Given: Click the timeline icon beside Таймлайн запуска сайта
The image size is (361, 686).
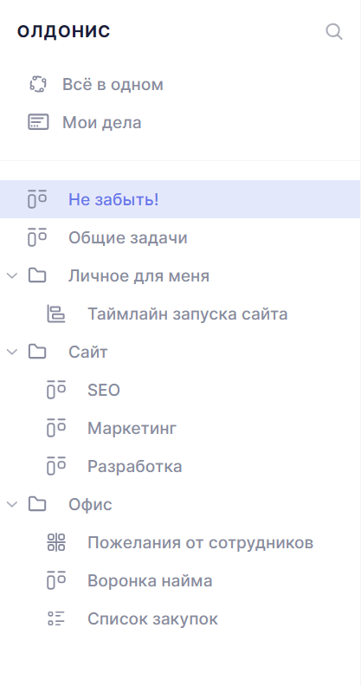Looking at the screenshot, I should [x=56, y=314].
